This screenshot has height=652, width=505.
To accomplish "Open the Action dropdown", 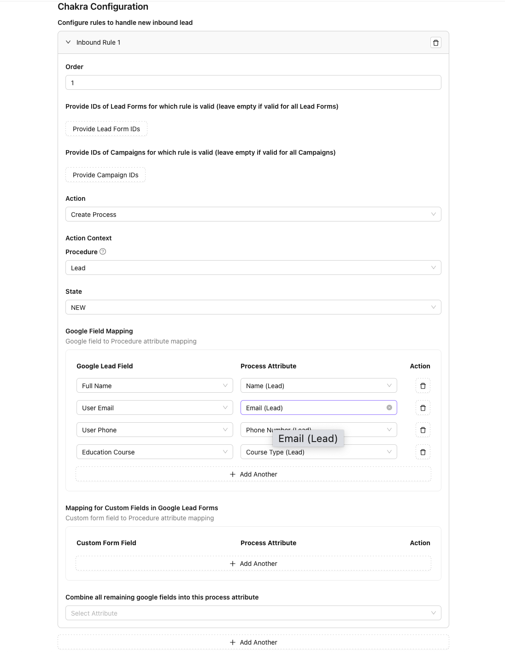I will [x=253, y=215].
